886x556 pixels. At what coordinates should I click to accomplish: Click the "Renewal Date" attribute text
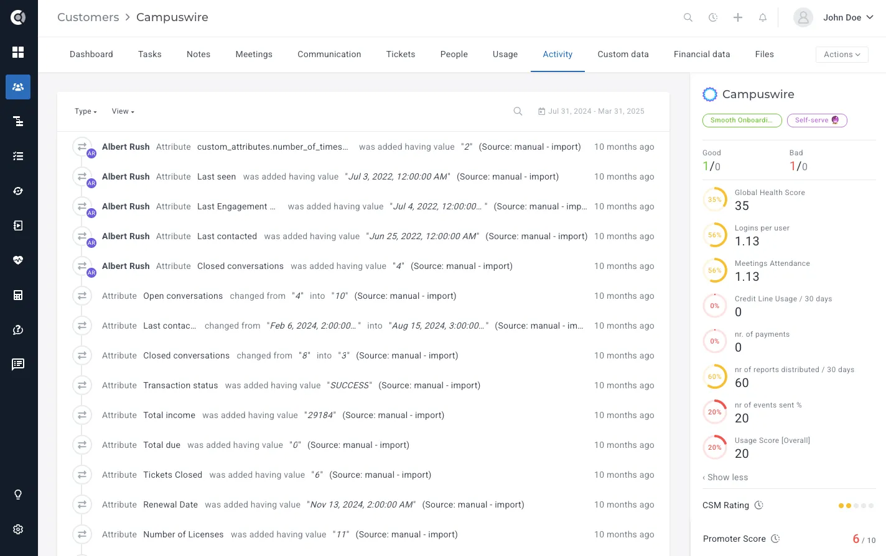170,504
